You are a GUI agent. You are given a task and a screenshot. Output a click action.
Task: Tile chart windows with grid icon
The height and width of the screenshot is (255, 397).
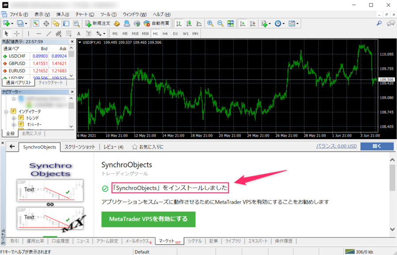pyautogui.click(x=230, y=23)
